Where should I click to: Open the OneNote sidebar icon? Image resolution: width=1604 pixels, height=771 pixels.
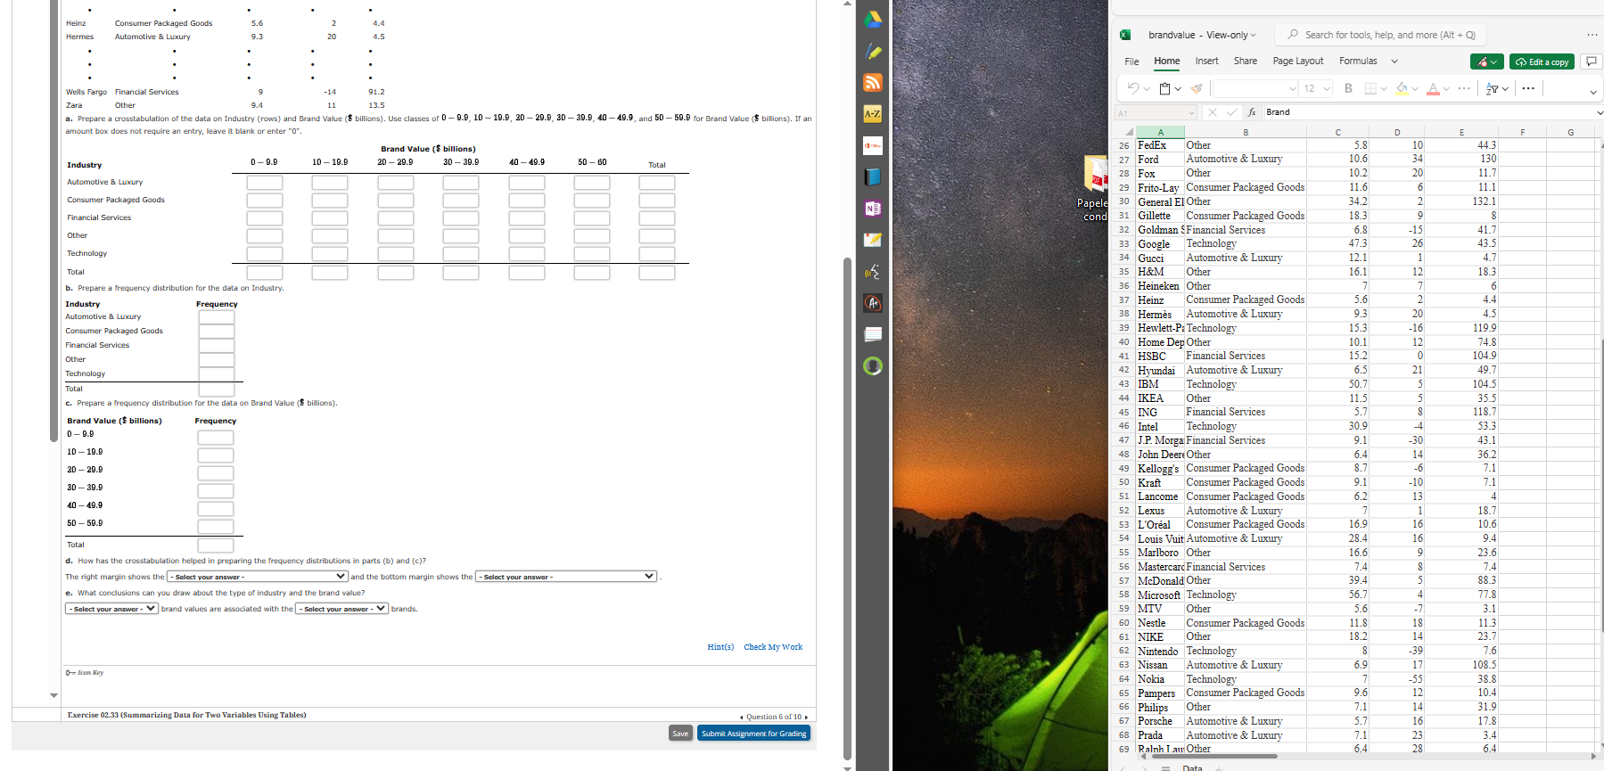(x=873, y=209)
